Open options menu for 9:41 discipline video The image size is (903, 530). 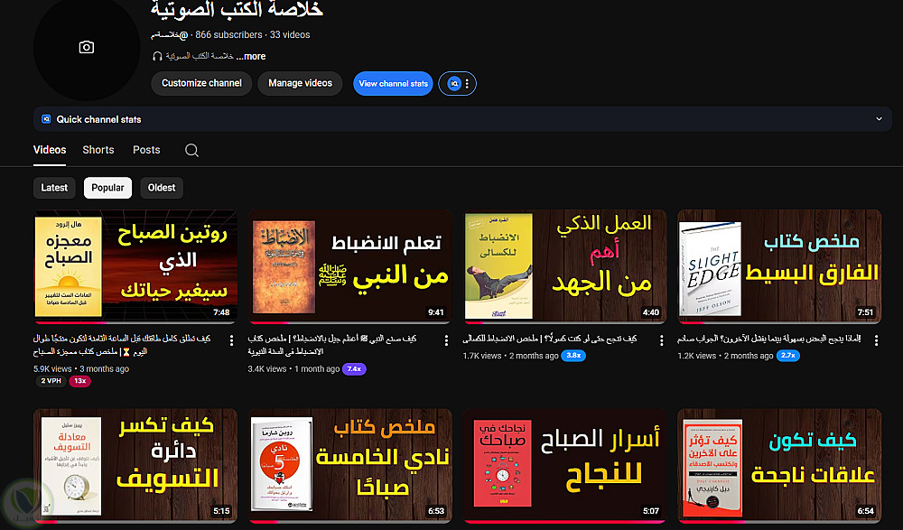[x=446, y=340]
